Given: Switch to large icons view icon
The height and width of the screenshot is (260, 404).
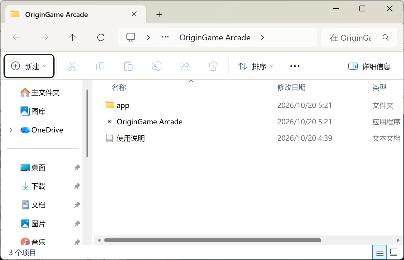Looking at the screenshot, I should click(x=394, y=252).
